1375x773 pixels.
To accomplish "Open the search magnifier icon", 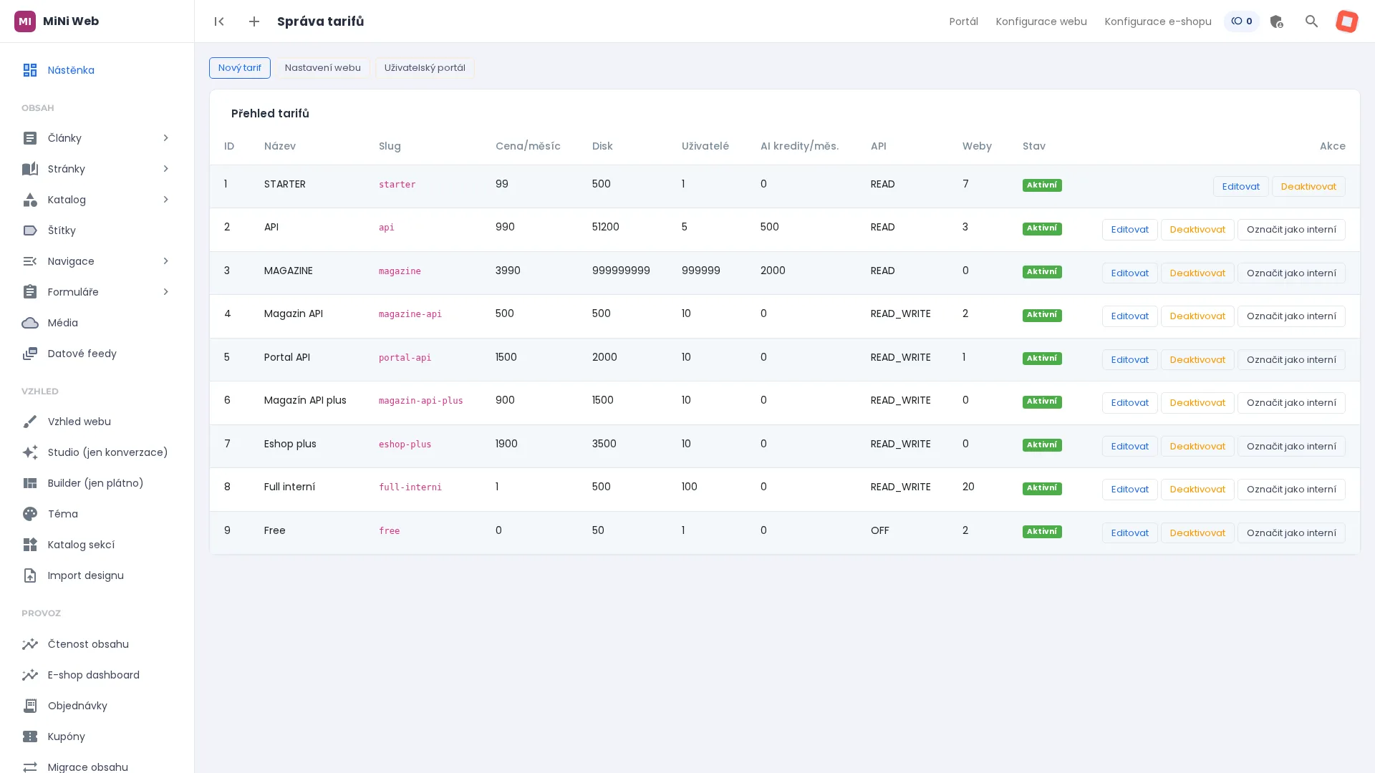I will pyautogui.click(x=1311, y=21).
